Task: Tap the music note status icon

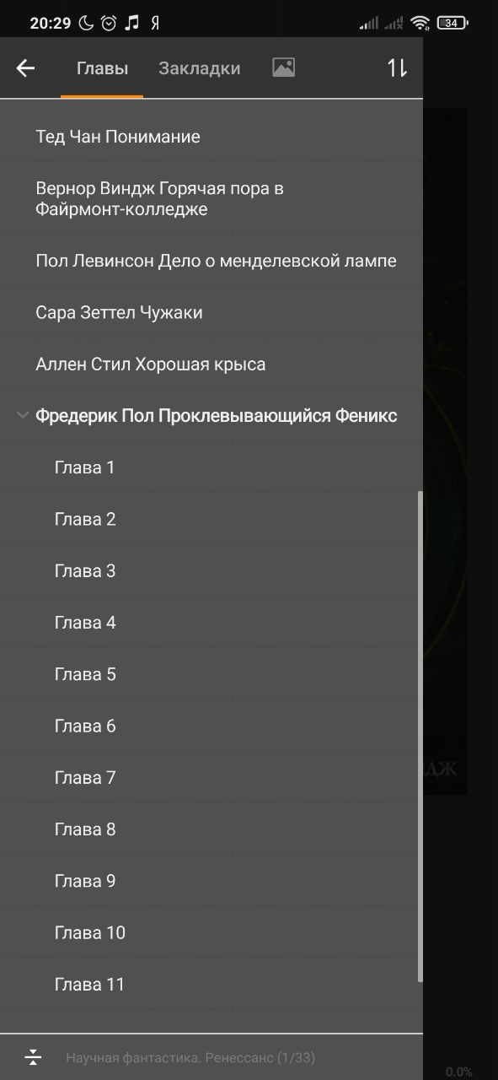Action: (x=131, y=24)
